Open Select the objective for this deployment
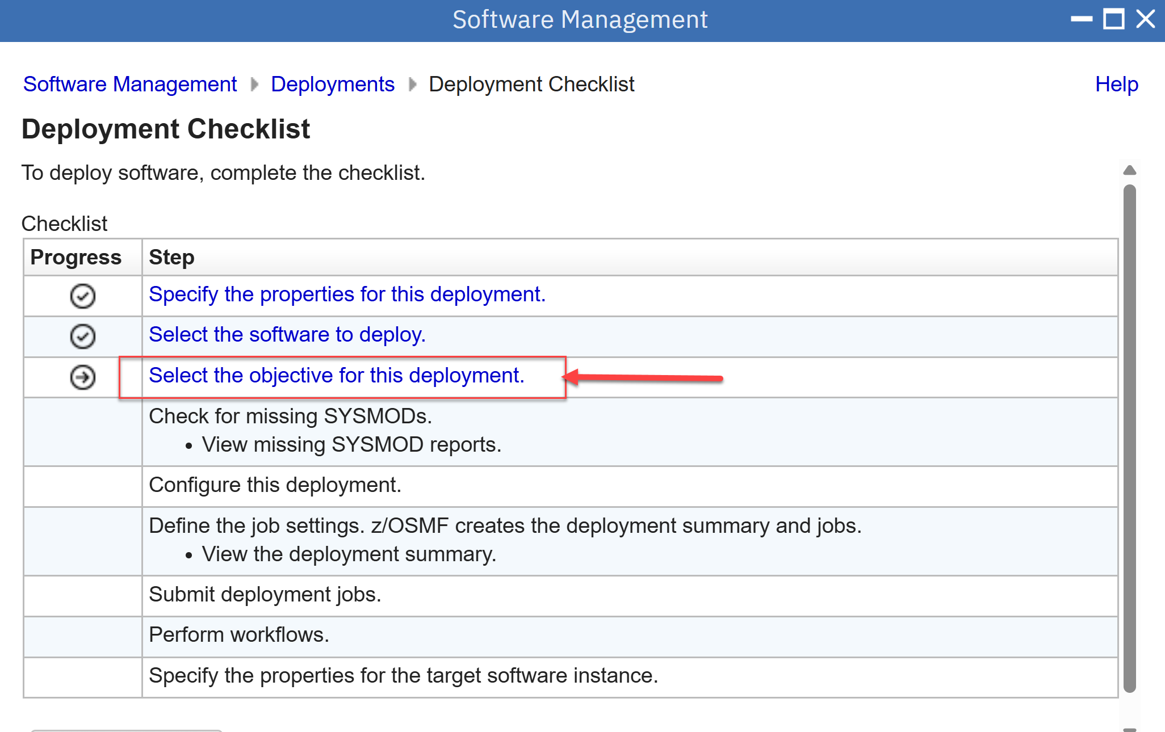This screenshot has height=732, width=1165. pos(336,376)
